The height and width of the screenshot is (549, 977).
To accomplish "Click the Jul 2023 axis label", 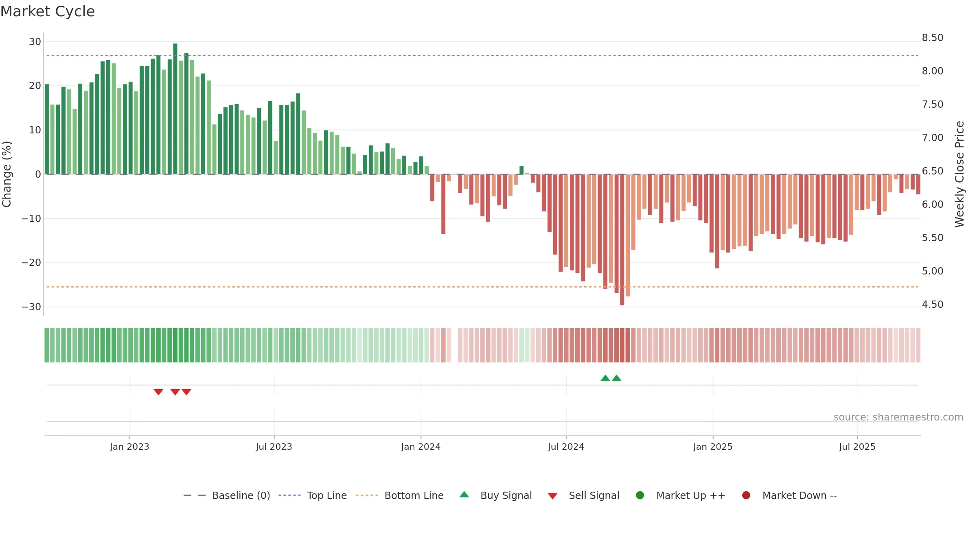I will tap(274, 447).
